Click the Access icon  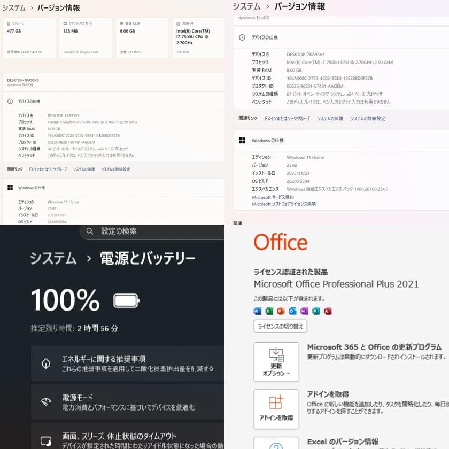coord(327,311)
